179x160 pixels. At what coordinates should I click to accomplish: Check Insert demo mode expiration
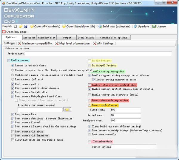89,100
